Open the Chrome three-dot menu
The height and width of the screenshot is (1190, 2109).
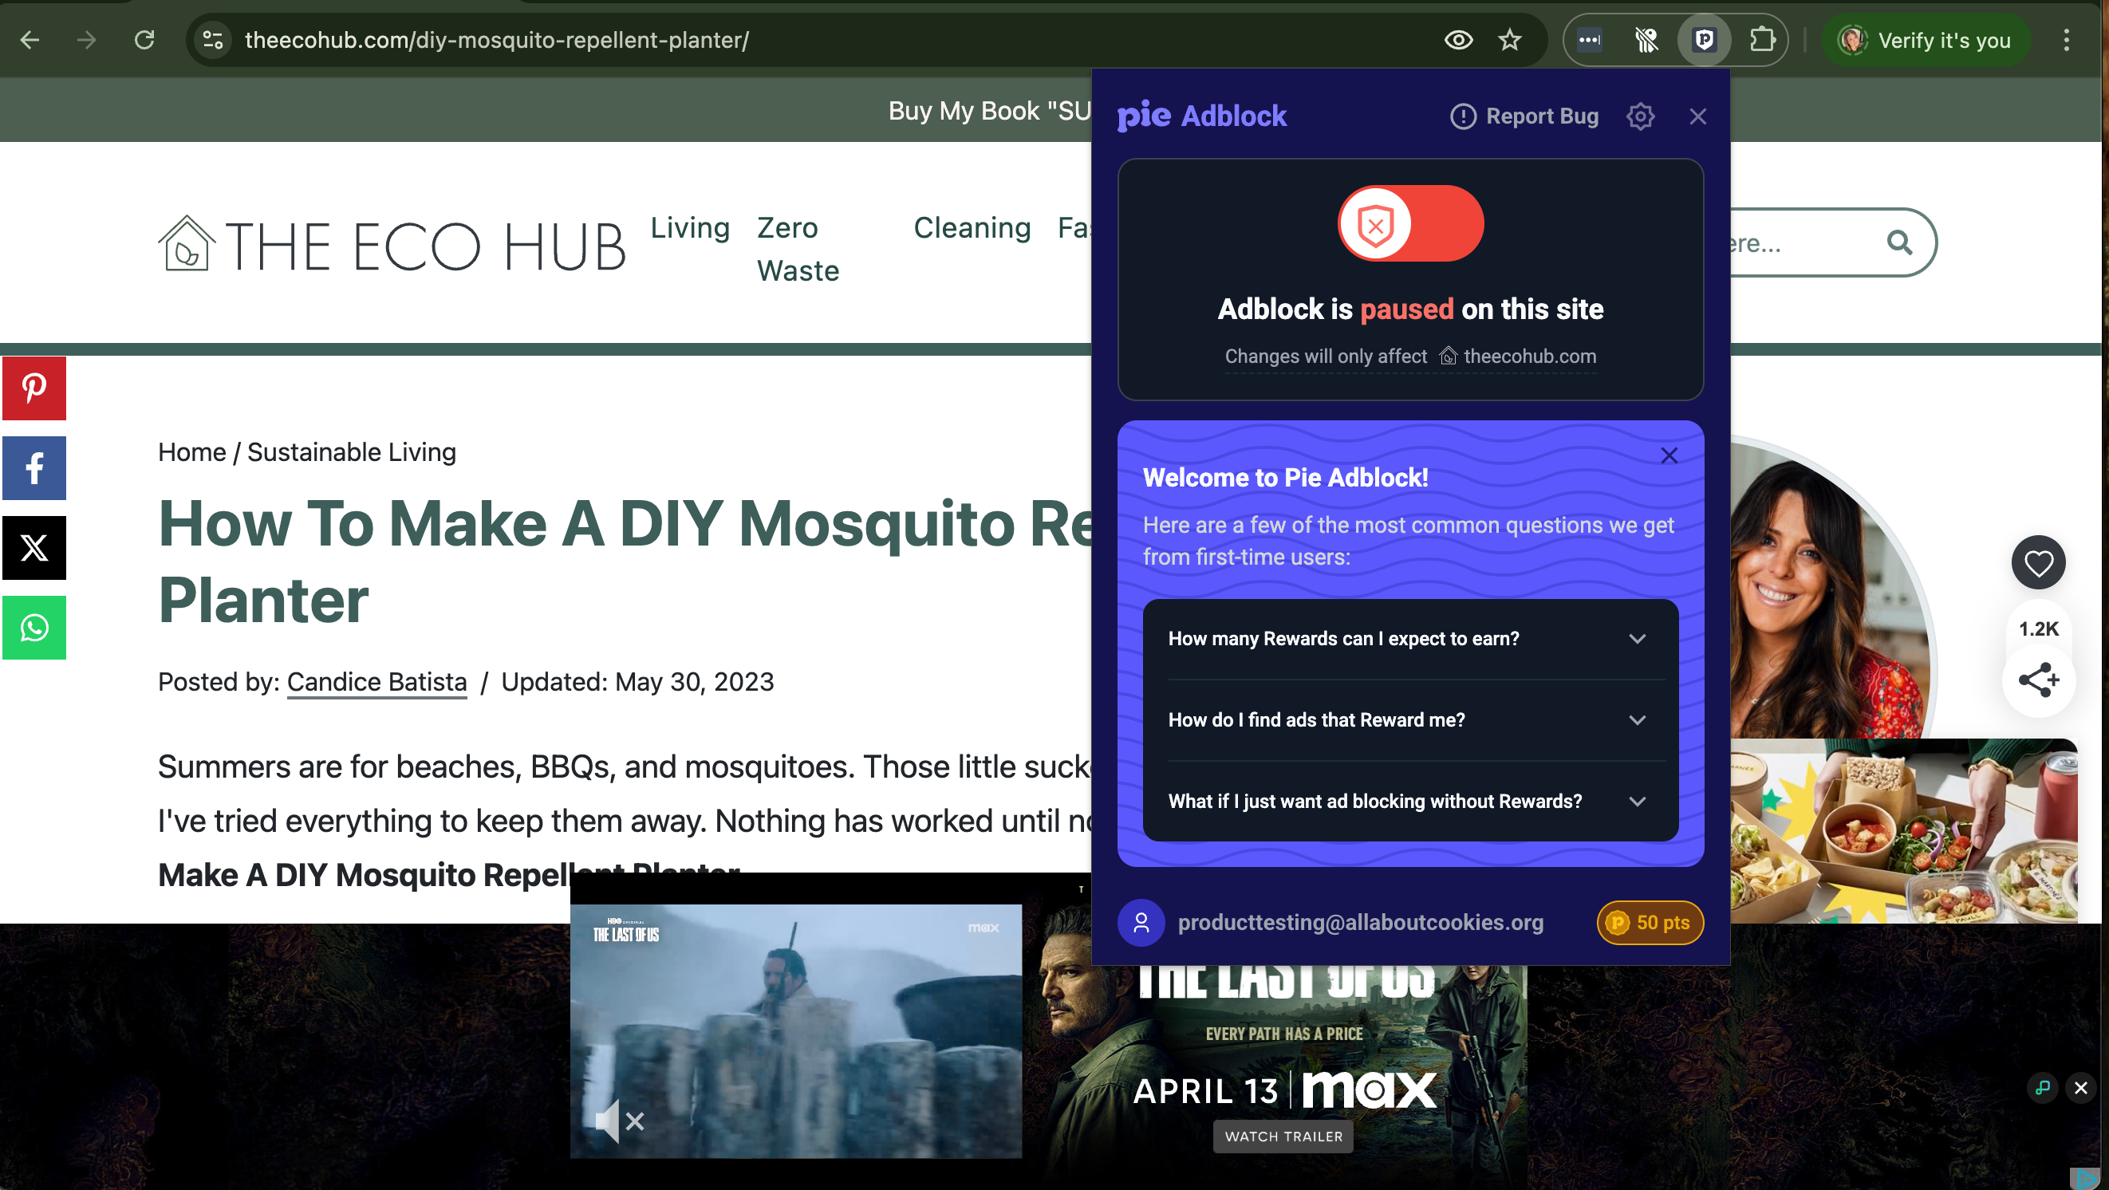coord(2066,40)
